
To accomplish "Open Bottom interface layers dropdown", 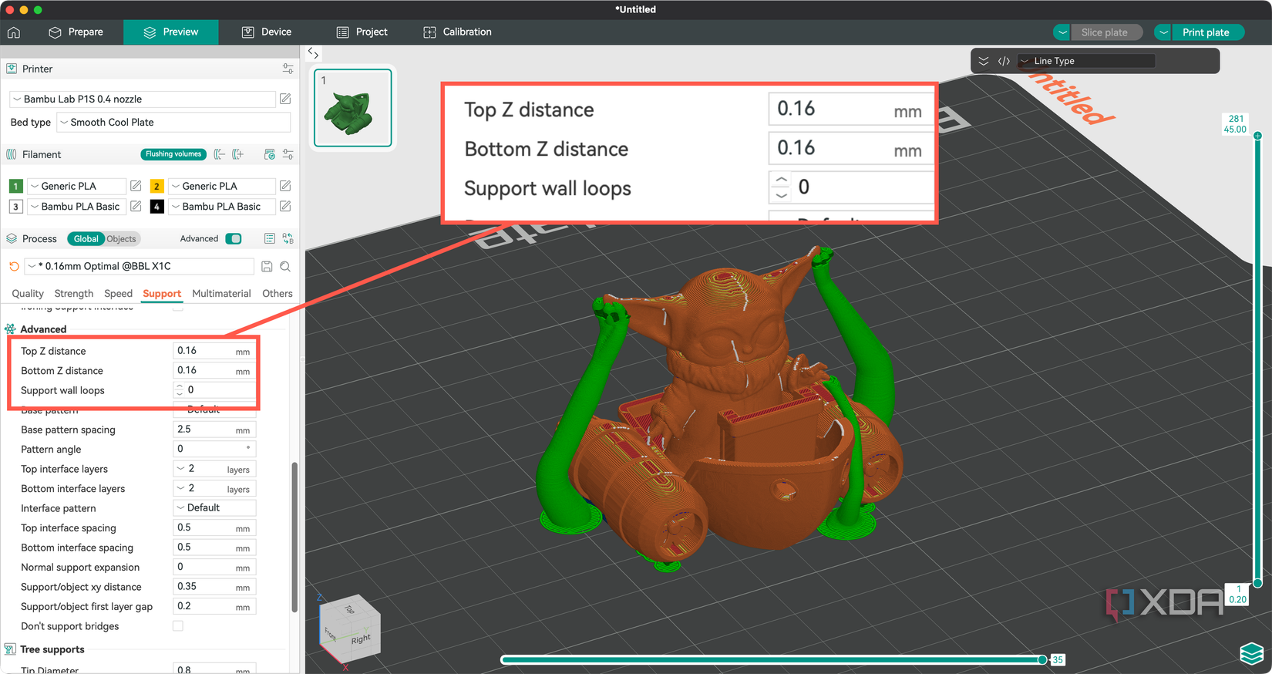I will tap(214, 488).
